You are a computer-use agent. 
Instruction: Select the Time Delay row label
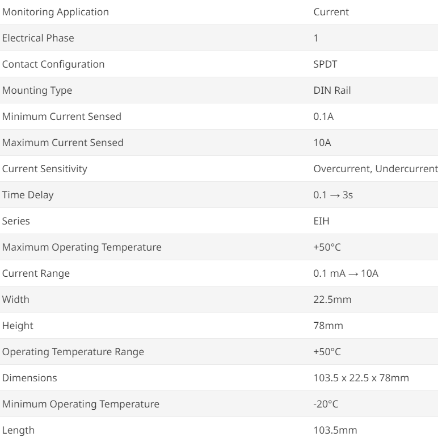[28, 195]
